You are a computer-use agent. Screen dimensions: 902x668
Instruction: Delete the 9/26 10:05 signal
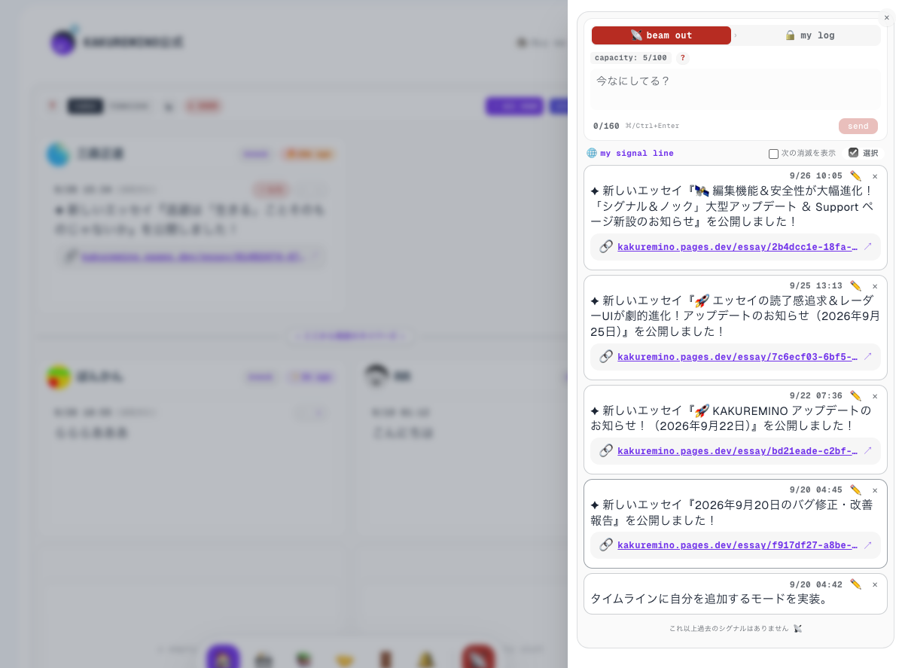click(874, 177)
